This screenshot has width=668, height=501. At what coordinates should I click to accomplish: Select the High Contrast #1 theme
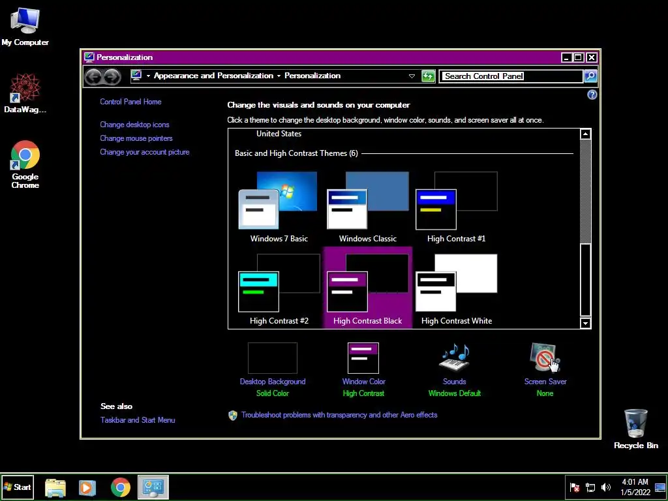tap(456, 207)
